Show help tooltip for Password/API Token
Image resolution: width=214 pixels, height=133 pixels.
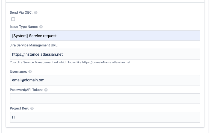click(46, 90)
